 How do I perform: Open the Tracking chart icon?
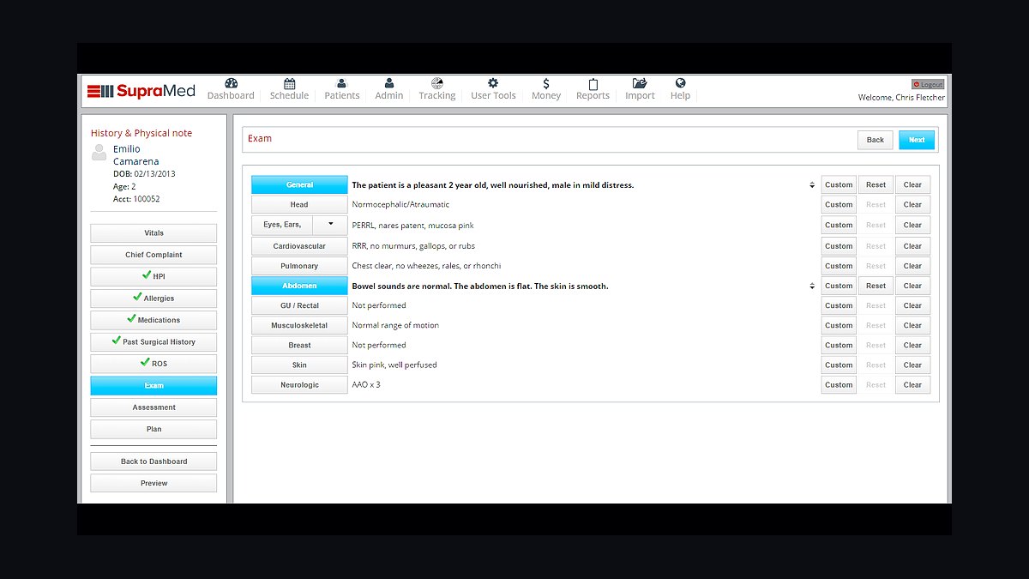(437, 83)
